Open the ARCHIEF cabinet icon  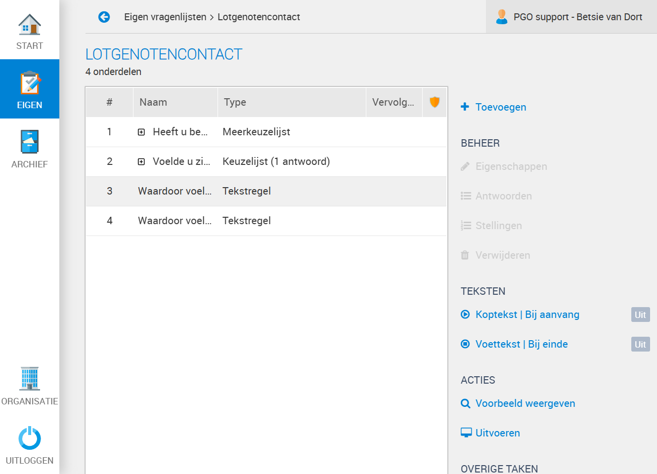30,142
